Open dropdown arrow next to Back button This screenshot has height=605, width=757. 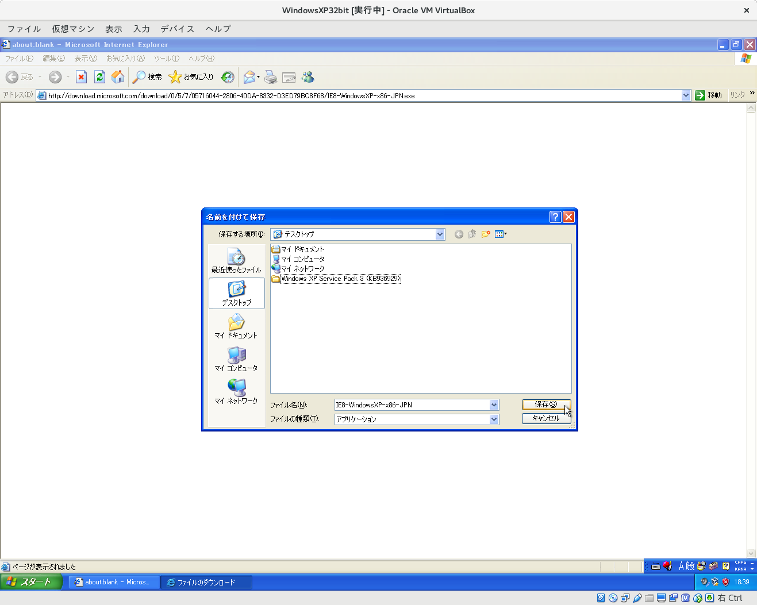click(x=40, y=77)
